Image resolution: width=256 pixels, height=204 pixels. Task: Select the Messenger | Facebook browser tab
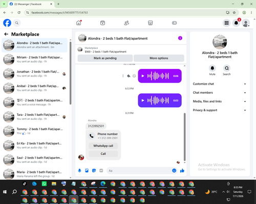coord(31,4)
